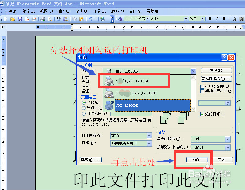Open the Help menu
245x190 pixels.
tap(153, 11)
